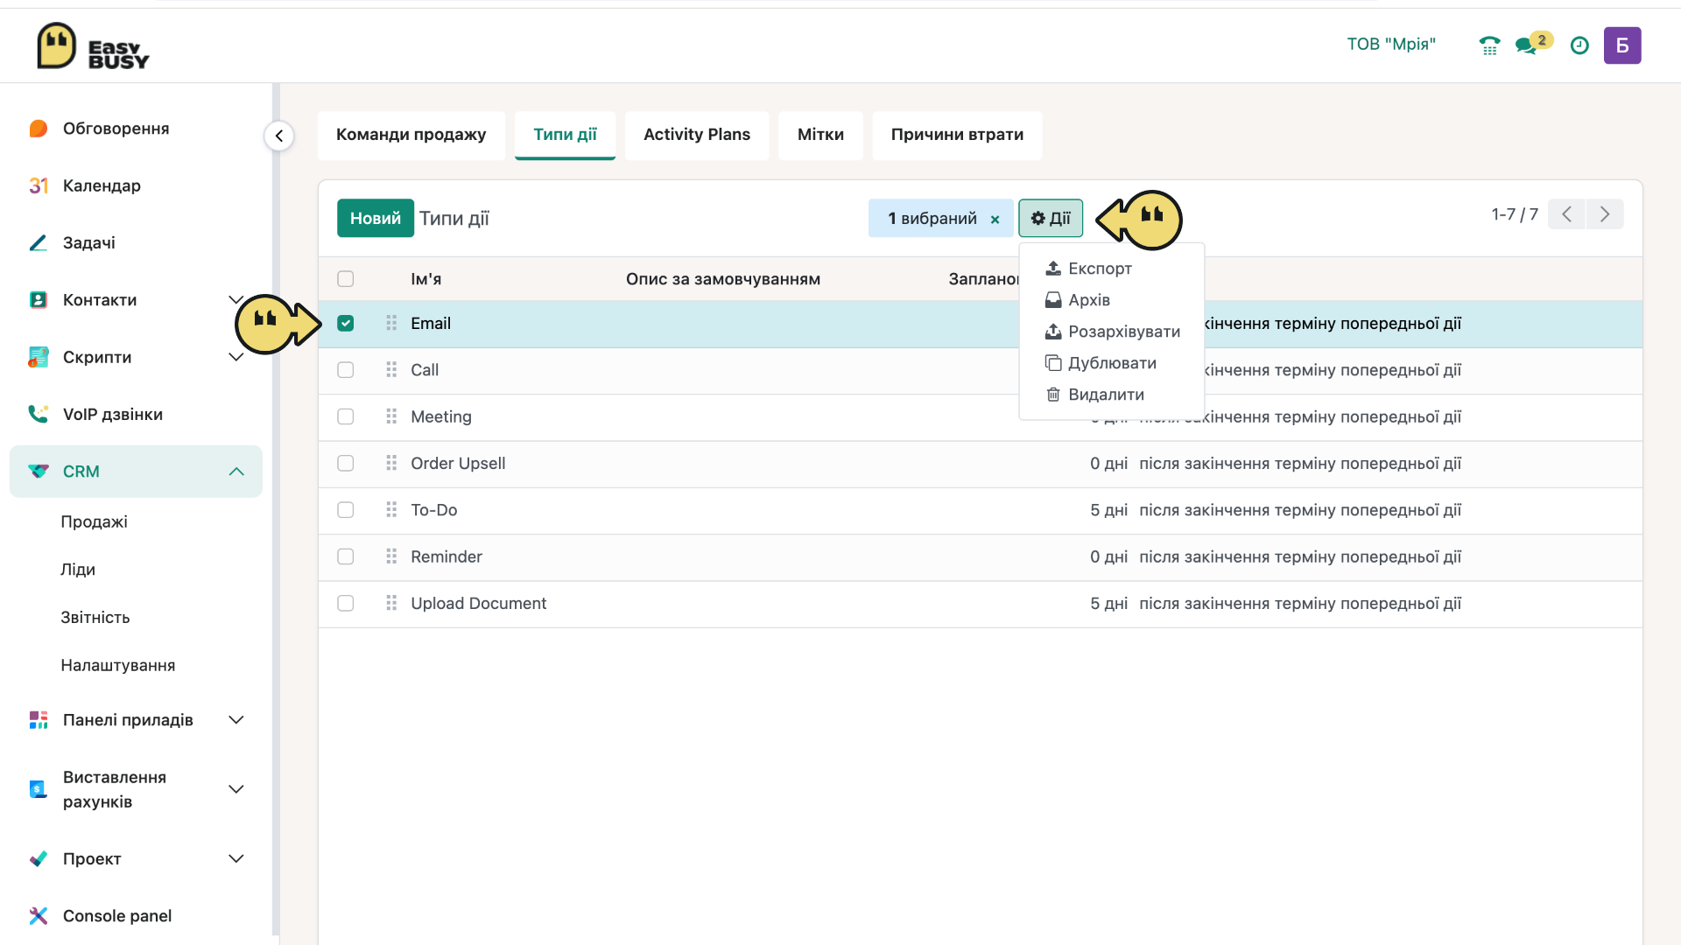
Task: Toggle the select-all header checkbox
Action: click(x=346, y=279)
